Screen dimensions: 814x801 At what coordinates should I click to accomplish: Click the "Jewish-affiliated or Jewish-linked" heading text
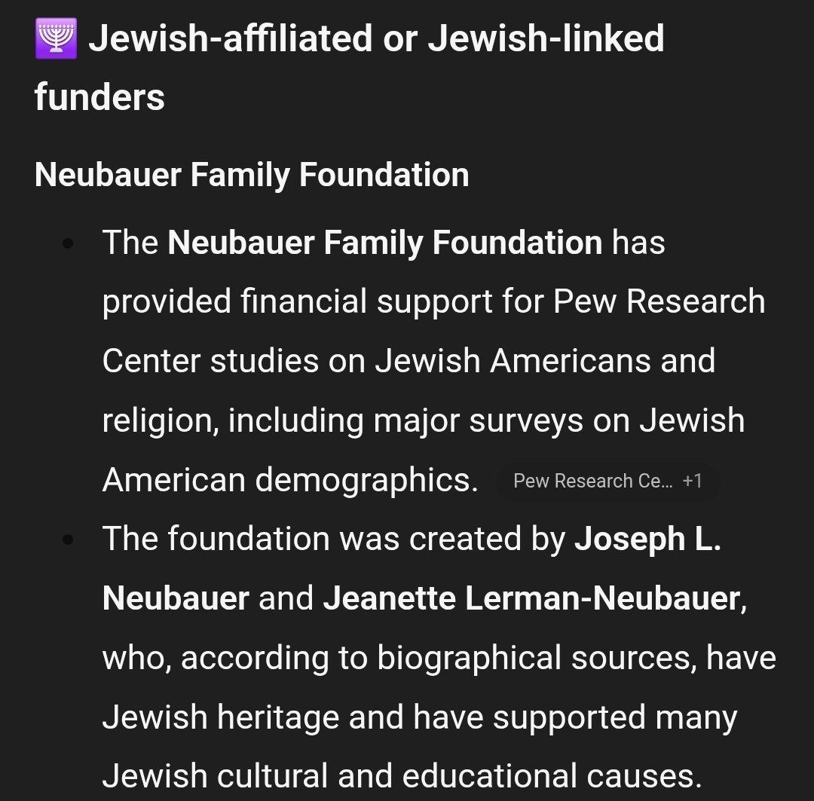coord(376,39)
